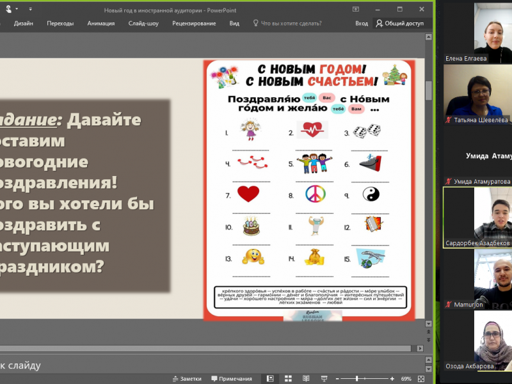Switch to Reading view
The width and height of the screenshot is (512, 384).
[x=307, y=378]
